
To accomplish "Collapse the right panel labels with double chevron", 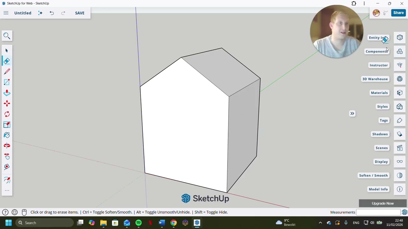I will (352, 114).
